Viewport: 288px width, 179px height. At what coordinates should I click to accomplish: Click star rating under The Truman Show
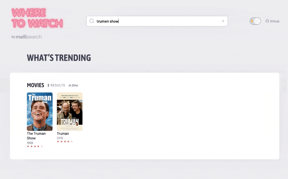(35, 146)
